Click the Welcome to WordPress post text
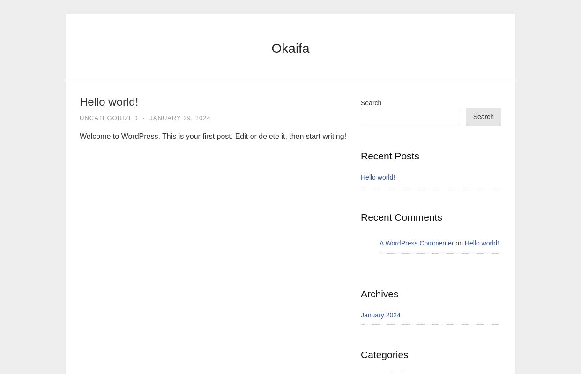Image resolution: width=581 pixels, height=374 pixels. [213, 137]
